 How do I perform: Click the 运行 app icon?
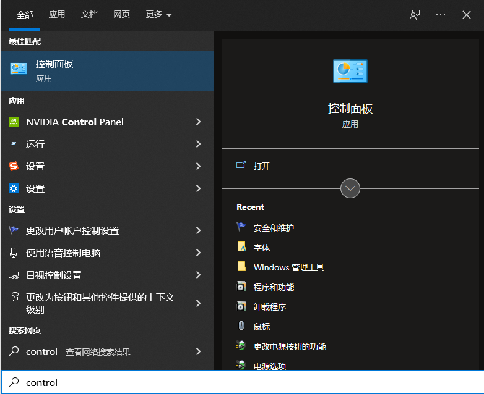[x=14, y=144]
